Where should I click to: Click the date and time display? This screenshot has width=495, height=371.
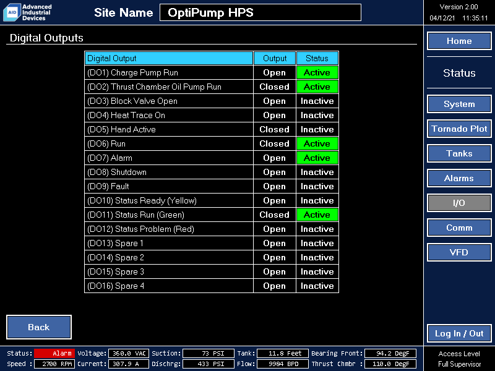(458, 18)
